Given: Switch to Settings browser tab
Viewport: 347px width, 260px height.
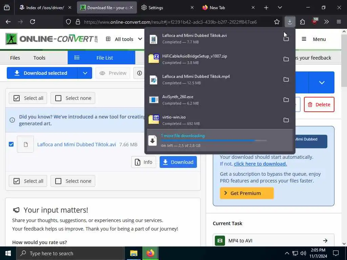Looking at the screenshot, I should pyautogui.click(x=167, y=7).
